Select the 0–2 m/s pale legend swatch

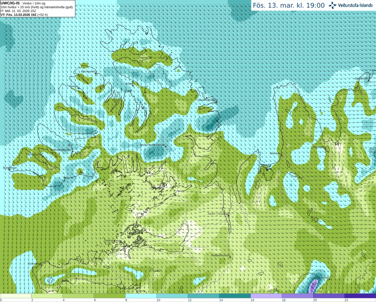16,296
